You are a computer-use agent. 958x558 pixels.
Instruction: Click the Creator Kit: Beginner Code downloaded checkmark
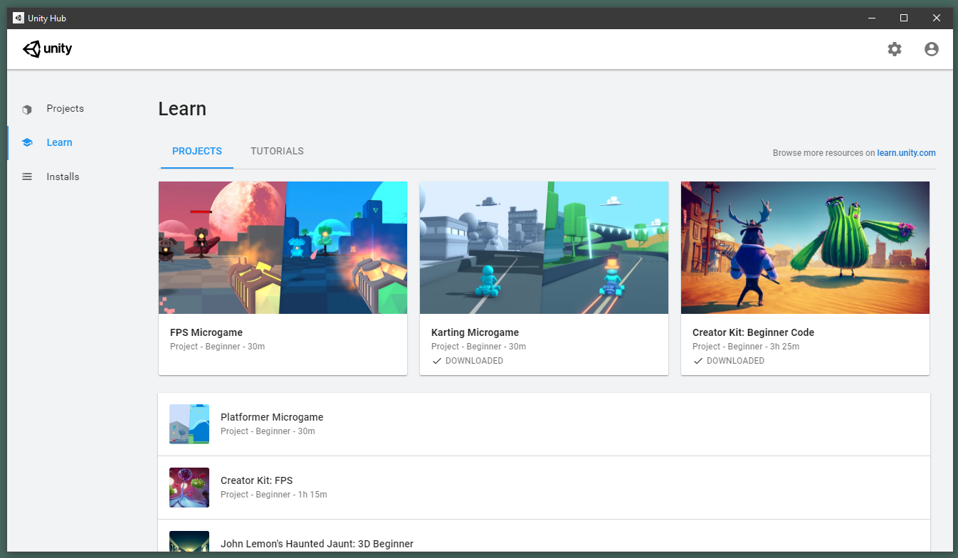[x=698, y=361]
